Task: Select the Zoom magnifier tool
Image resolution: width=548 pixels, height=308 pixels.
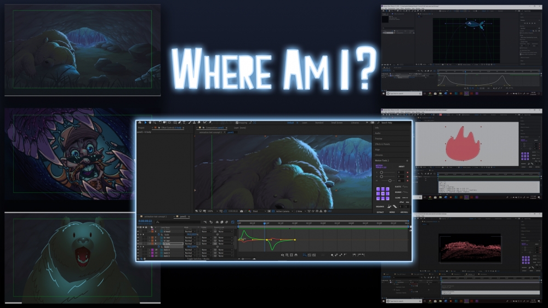Action: coord(155,123)
